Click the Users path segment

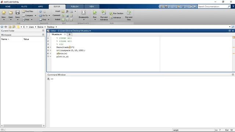pos(31,27)
